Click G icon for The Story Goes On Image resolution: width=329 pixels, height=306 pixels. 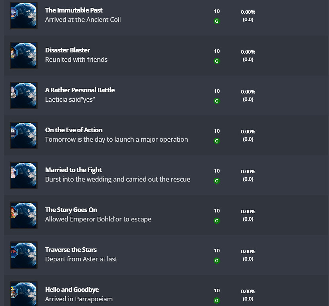pyautogui.click(x=217, y=221)
